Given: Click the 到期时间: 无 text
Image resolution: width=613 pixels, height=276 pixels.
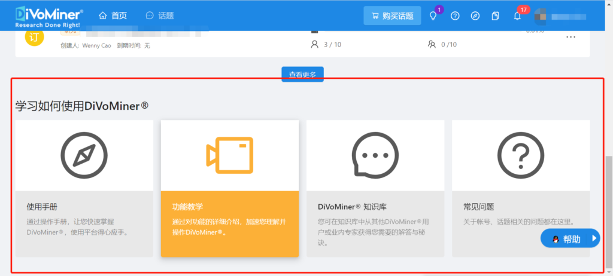Looking at the screenshot, I should pos(133,45).
